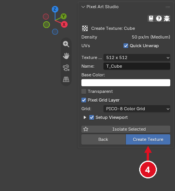Uncheck Setup Viewport option
This screenshot has width=175, height=191.
click(x=92, y=117)
